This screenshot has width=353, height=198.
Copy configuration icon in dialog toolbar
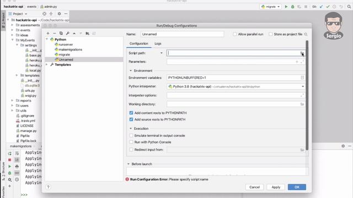61,33
